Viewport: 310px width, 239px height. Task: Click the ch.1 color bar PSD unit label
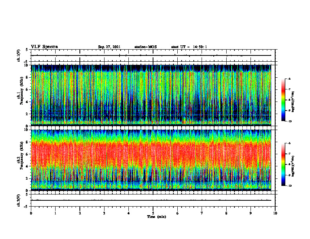pyautogui.click(x=293, y=102)
